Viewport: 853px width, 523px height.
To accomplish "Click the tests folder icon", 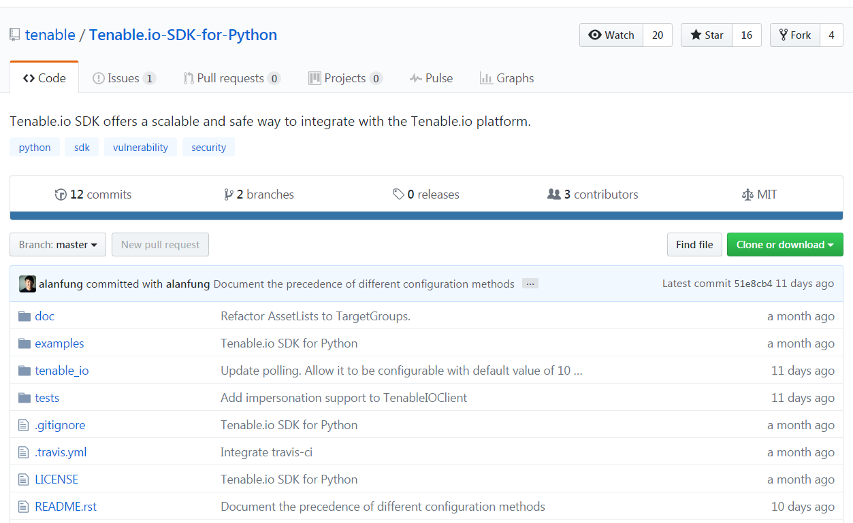I will 25,398.
